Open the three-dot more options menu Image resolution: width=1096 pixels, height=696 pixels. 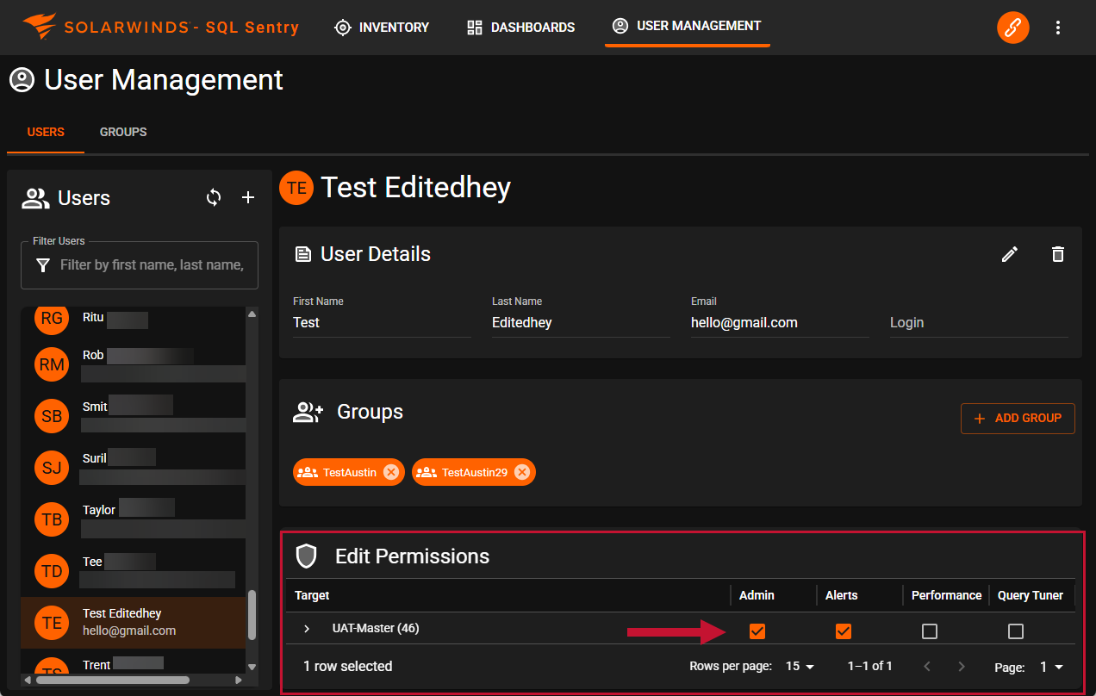coord(1058,28)
